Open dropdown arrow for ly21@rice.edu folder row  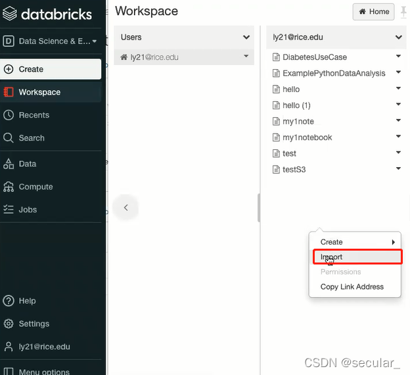[x=246, y=56]
